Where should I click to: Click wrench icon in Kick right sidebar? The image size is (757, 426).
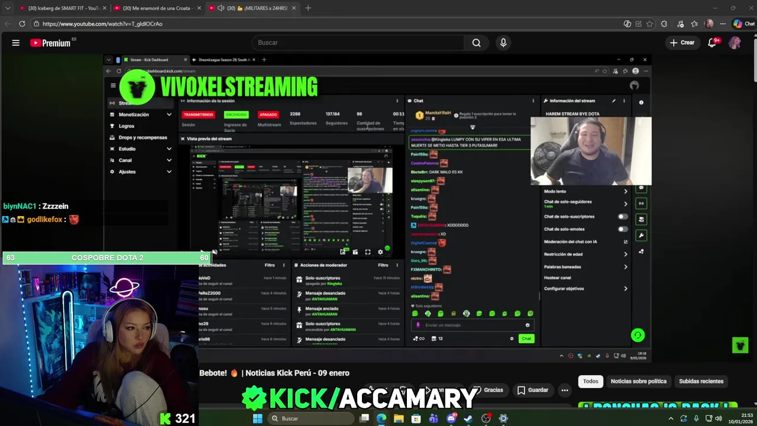[x=641, y=235]
